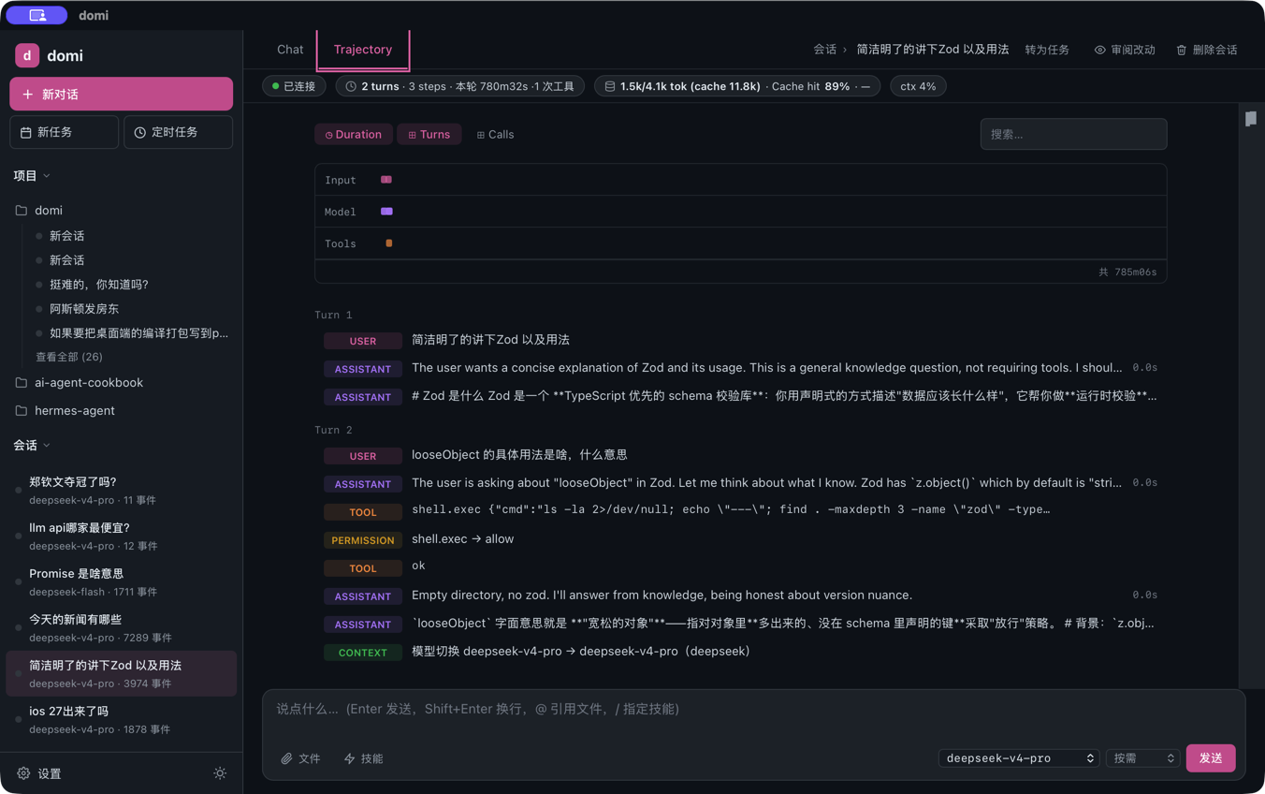Viewport: 1265px width, 794px height.
Task: Click the message input box at the bottom
Action: [753, 709]
